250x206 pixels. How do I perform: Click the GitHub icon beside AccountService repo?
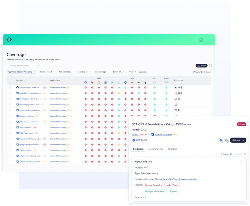tap(17, 87)
